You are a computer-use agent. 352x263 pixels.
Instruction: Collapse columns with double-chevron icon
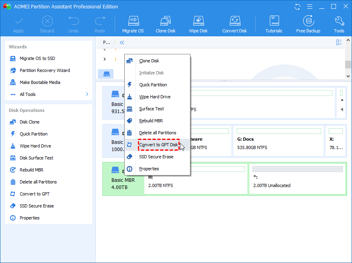point(122,42)
